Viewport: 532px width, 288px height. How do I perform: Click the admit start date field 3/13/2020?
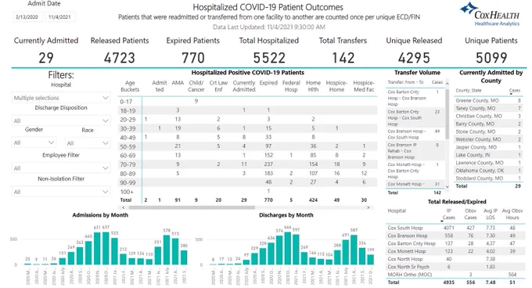coord(27,16)
